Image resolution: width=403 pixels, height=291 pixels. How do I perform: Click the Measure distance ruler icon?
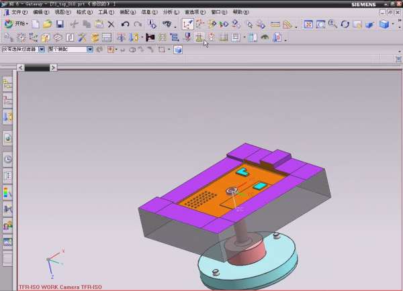pos(275,24)
